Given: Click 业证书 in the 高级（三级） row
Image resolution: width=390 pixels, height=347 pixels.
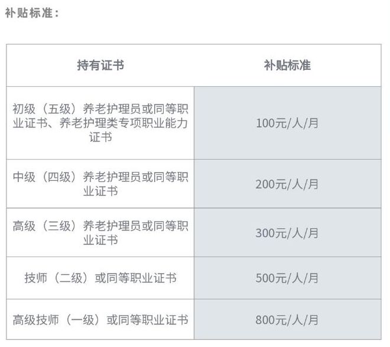Looking at the screenshot, I should point(100,239).
